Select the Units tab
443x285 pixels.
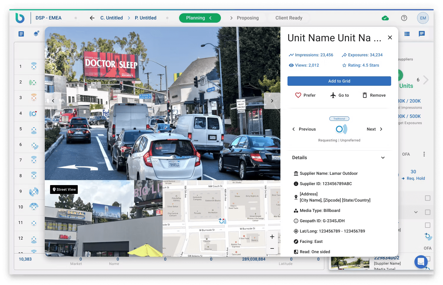click(x=406, y=86)
